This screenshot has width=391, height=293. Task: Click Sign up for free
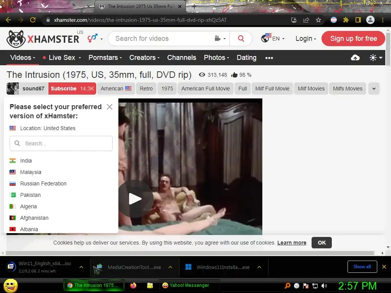tap(353, 39)
